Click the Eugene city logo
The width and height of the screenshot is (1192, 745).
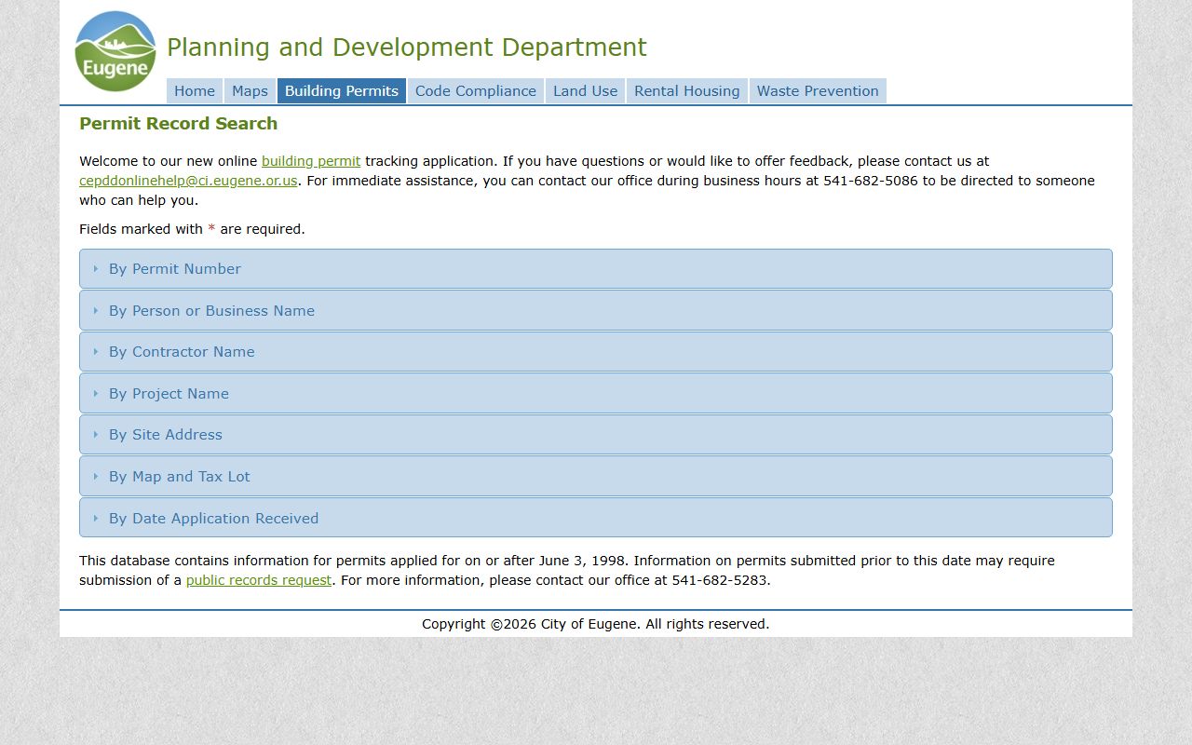pyautogui.click(x=115, y=51)
